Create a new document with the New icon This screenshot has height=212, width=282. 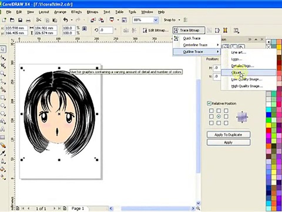[4, 20]
